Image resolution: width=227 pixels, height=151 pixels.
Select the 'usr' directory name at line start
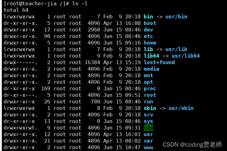(148, 134)
